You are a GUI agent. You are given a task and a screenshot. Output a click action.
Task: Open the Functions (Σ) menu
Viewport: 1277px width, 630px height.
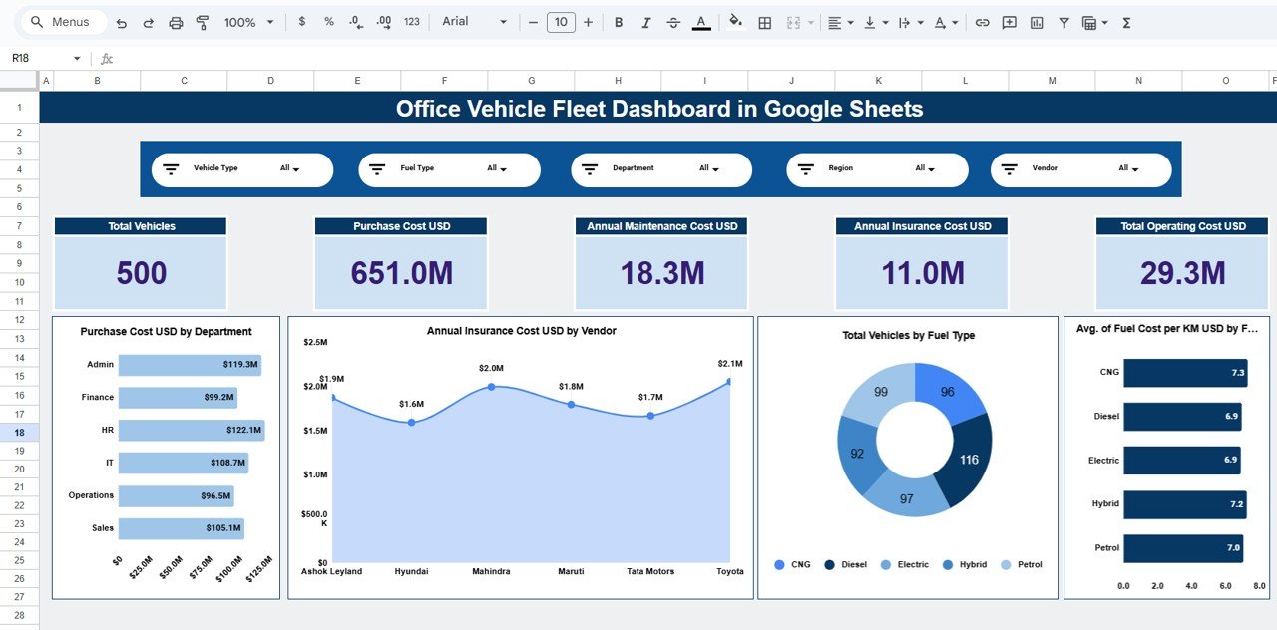click(1125, 21)
